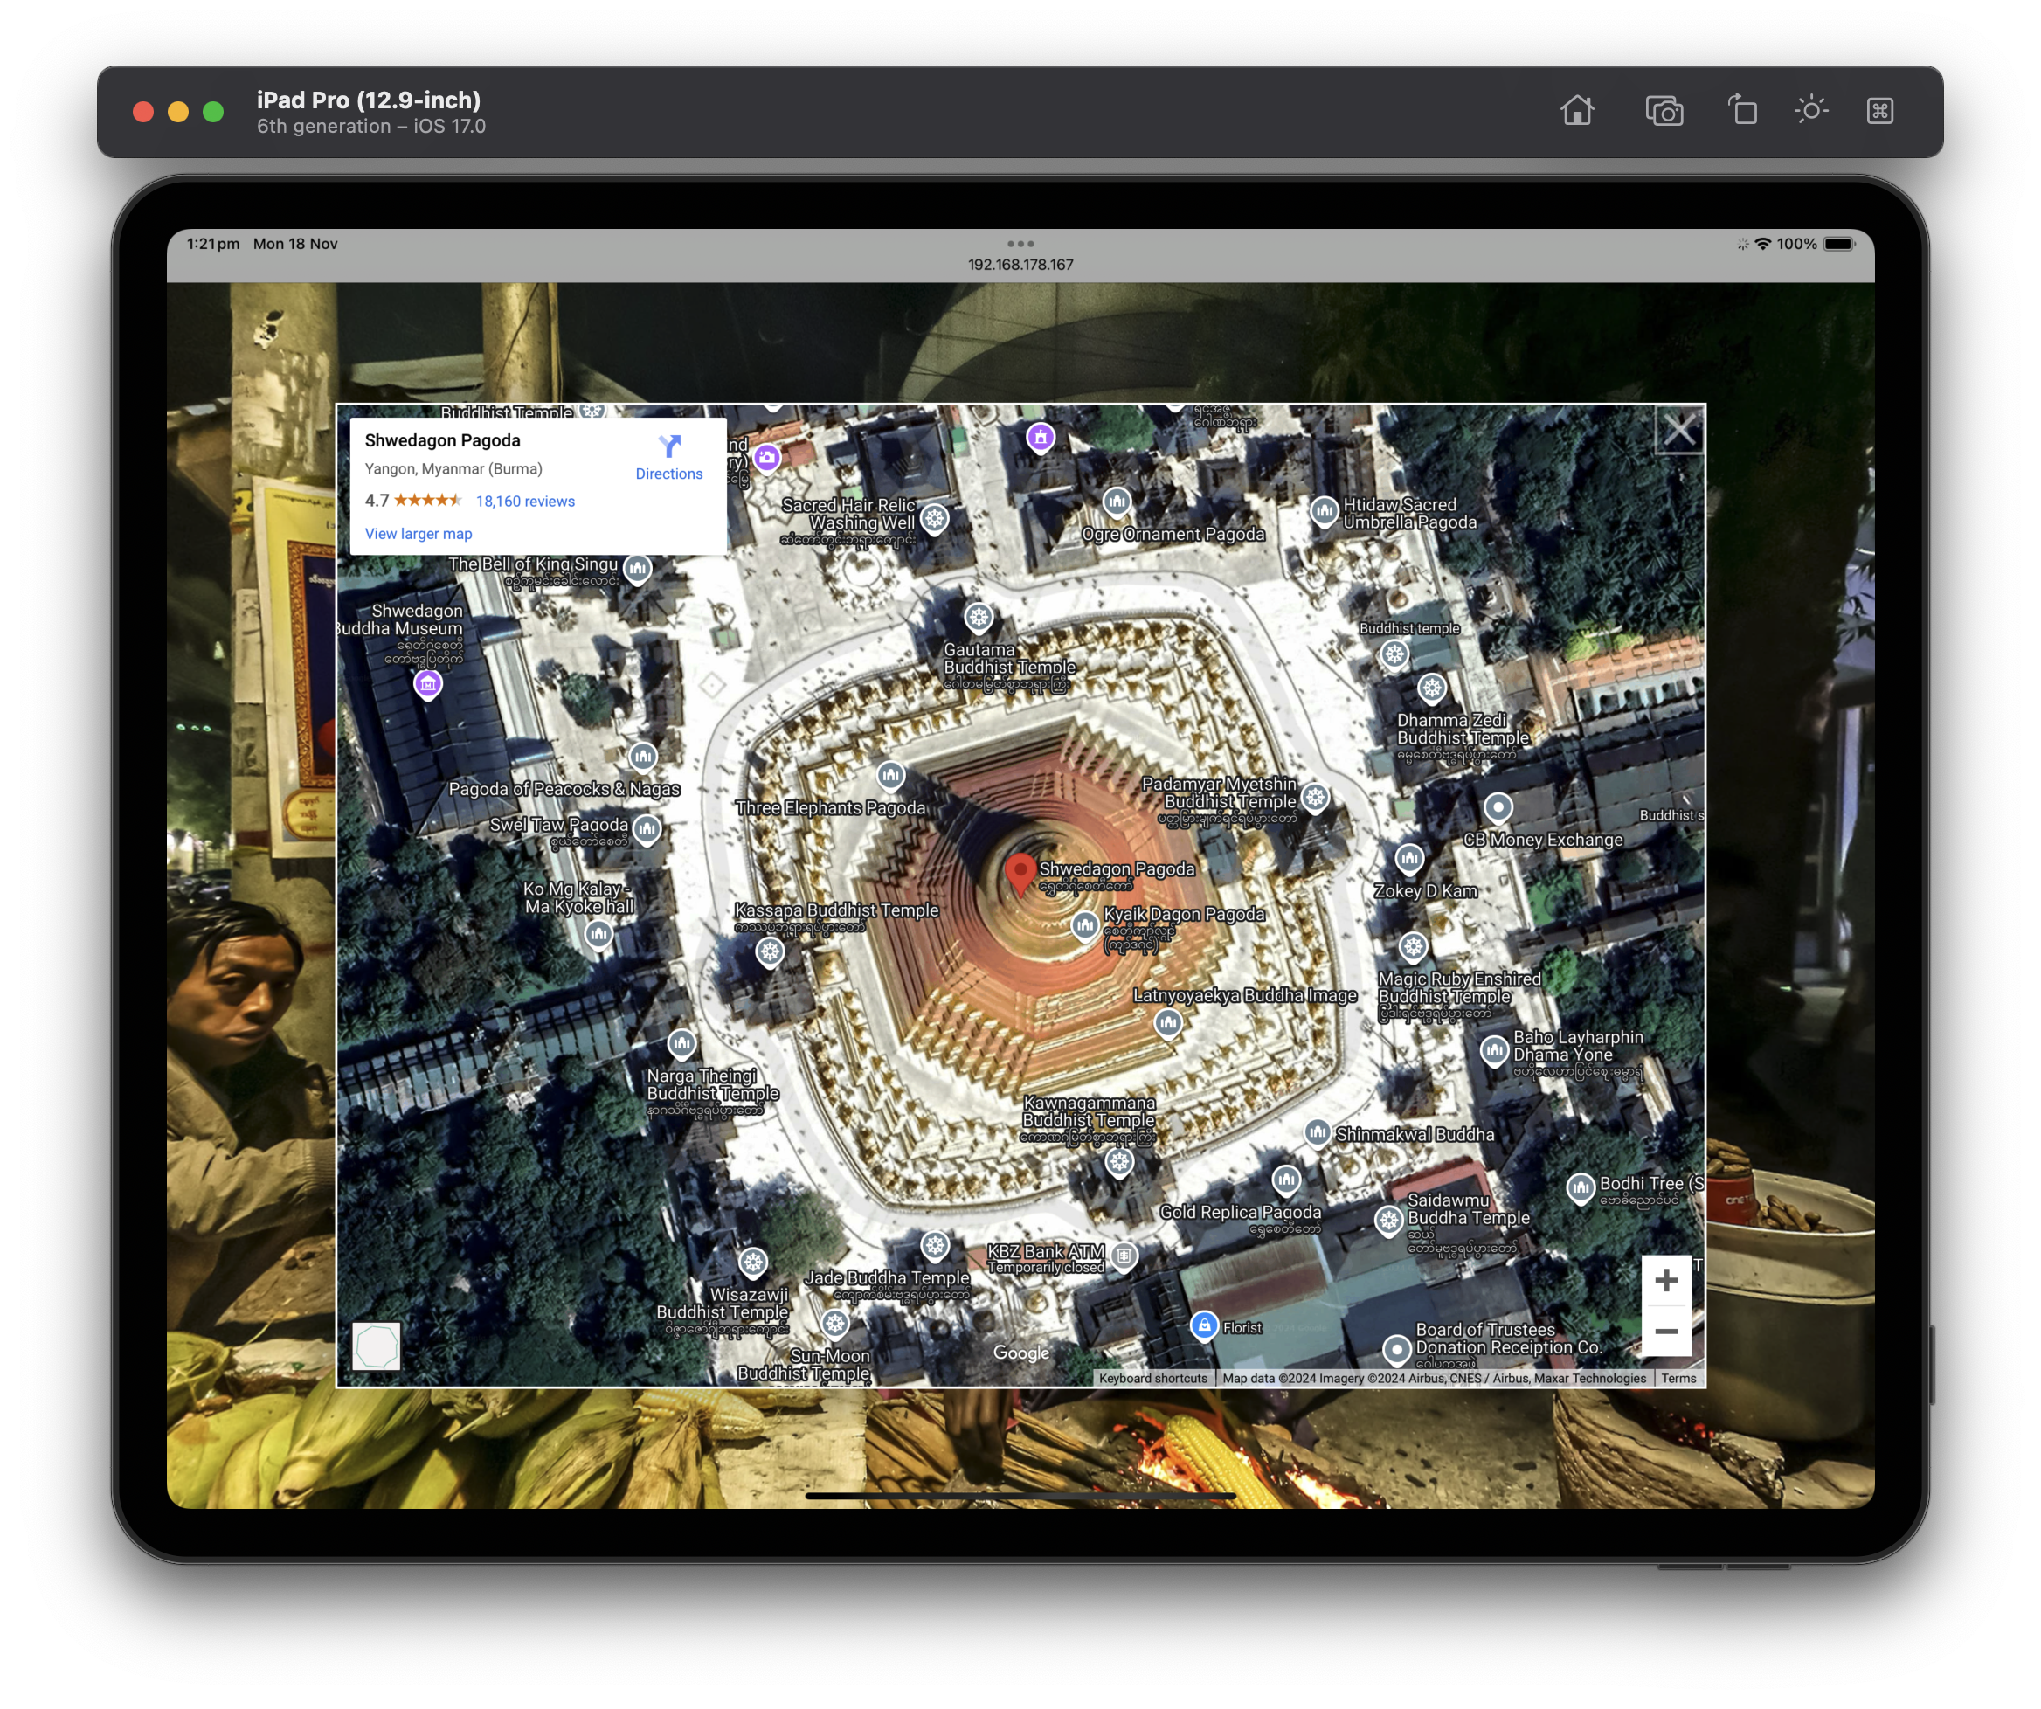Screen dimensions: 2041x1709
Task: Click the keyboard command icon in the simulator toolbar
Action: pos(1879,111)
